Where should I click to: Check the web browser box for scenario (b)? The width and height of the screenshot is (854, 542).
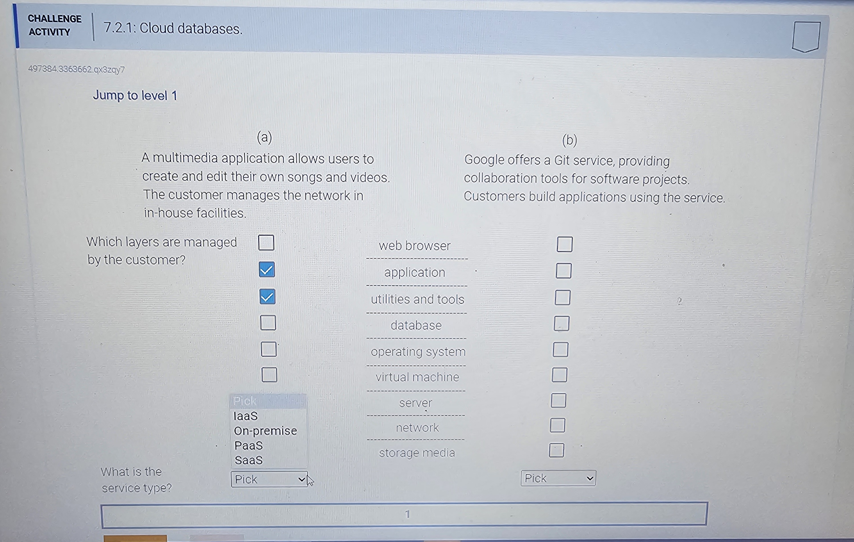(x=564, y=245)
